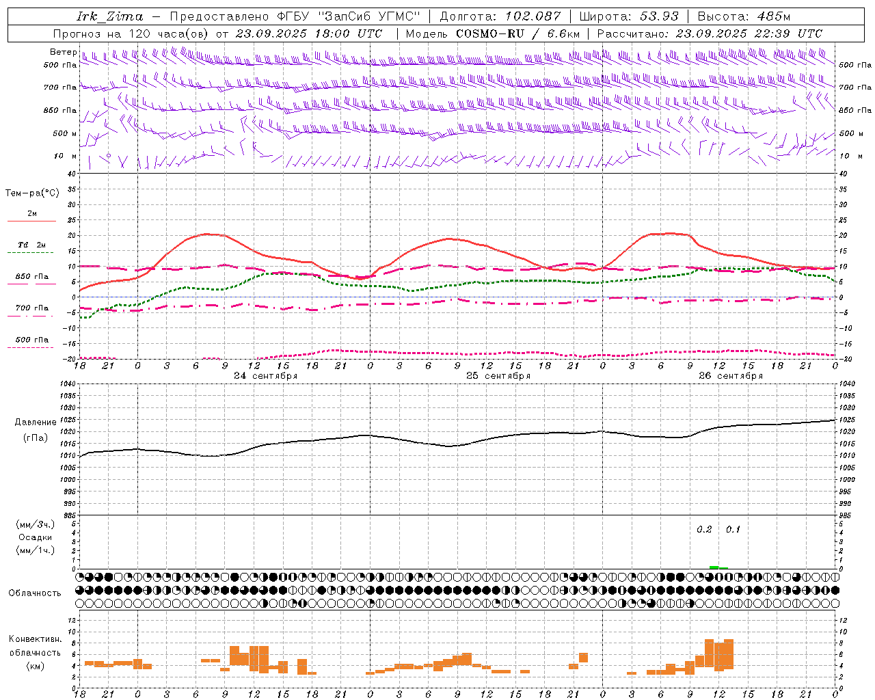Click the dash-dot line sample under 700 гПа legend

(30, 316)
